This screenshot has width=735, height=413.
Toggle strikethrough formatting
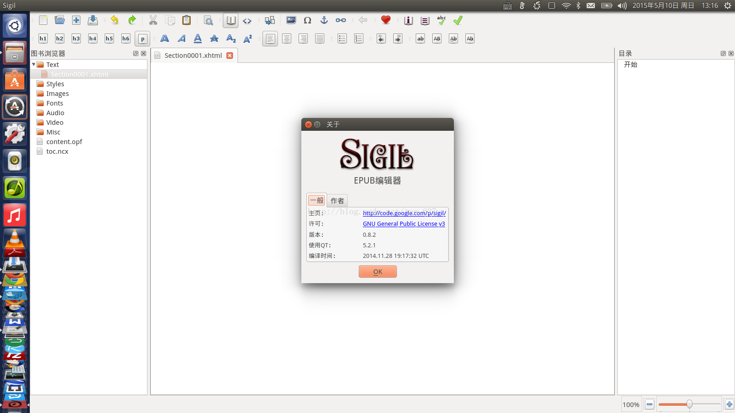coord(215,39)
